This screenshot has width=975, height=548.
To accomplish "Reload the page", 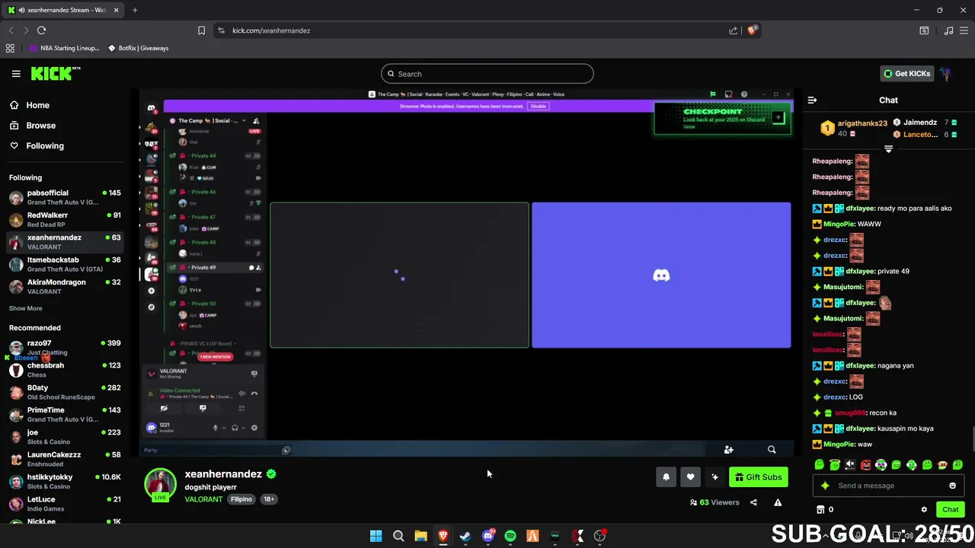I will tap(41, 30).
